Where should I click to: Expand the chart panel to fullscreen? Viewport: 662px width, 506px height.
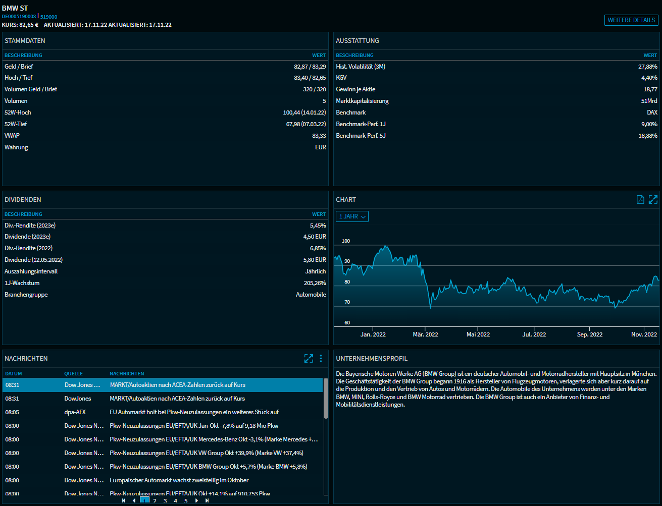pyautogui.click(x=653, y=200)
